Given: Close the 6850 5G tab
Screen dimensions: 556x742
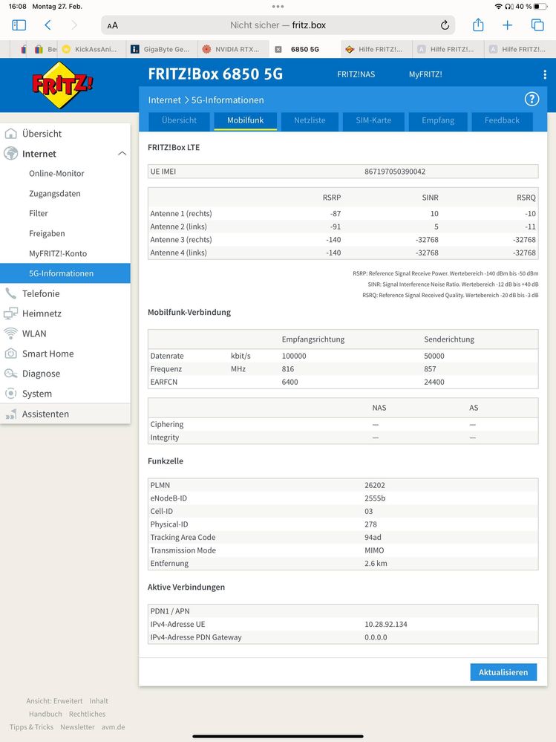Looking at the screenshot, I should coord(278,49).
